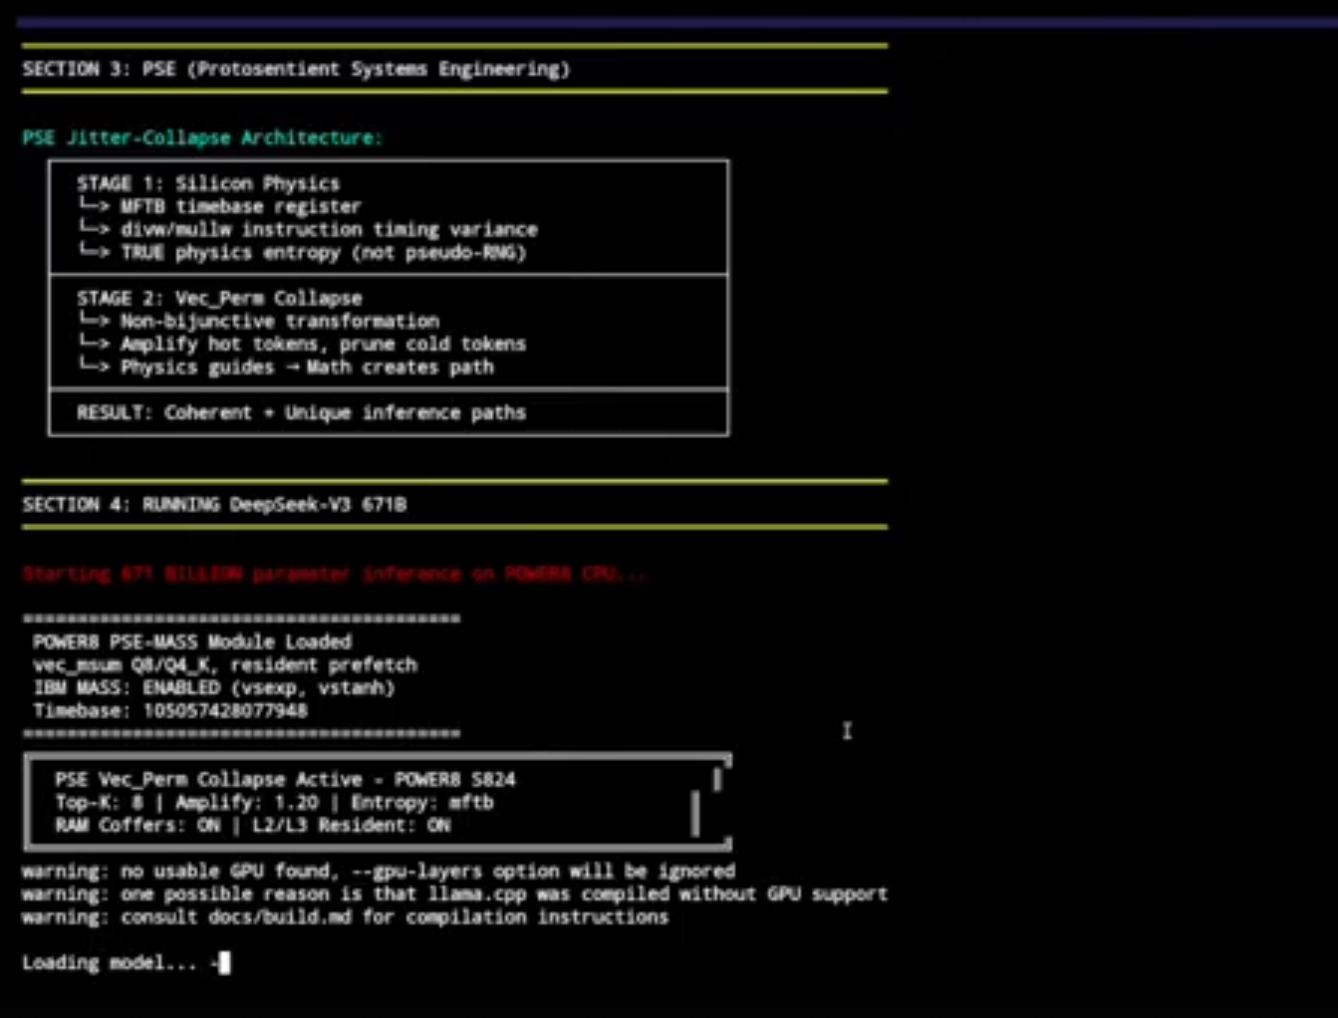Click 'SECTION 4: RUNNING DeepSeek-V3 671B' heading
The image size is (1338, 1018).
click(214, 504)
